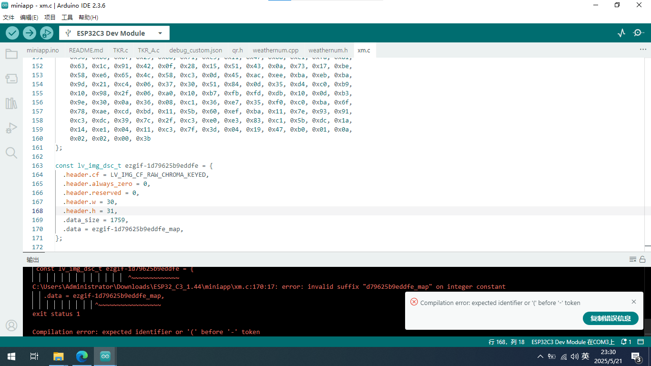
Task: Switch to the README.md tab
Action: (x=86, y=50)
